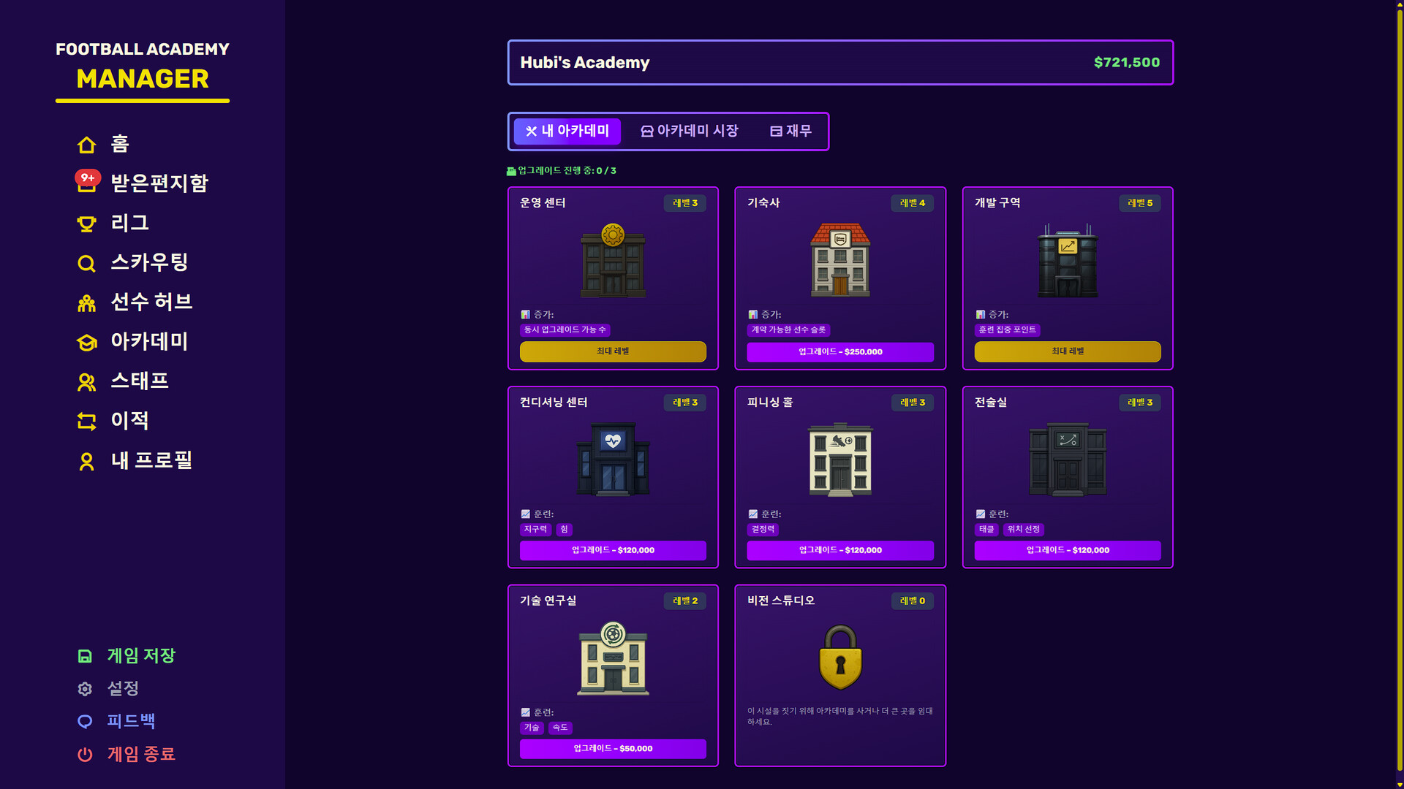Open scouting magnifier icon
This screenshot has width=1404, height=789.
click(x=86, y=263)
